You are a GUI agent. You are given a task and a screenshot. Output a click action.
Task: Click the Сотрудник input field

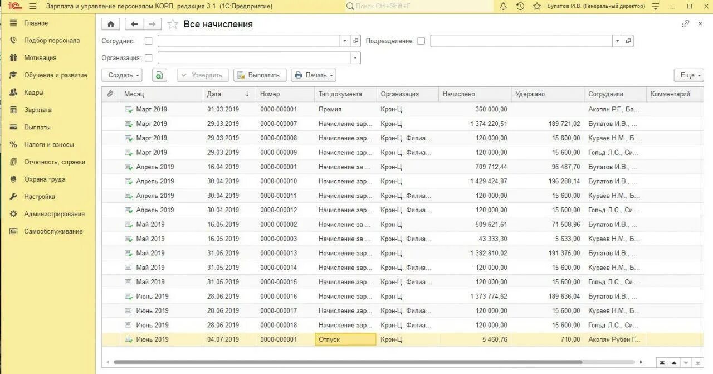(249, 41)
